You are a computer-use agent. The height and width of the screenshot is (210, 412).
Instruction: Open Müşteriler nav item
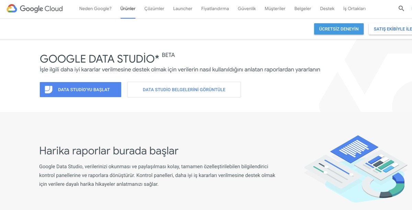[x=275, y=9]
